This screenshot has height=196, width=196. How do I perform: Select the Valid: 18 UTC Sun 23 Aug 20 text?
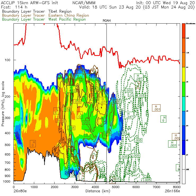point(110,7)
